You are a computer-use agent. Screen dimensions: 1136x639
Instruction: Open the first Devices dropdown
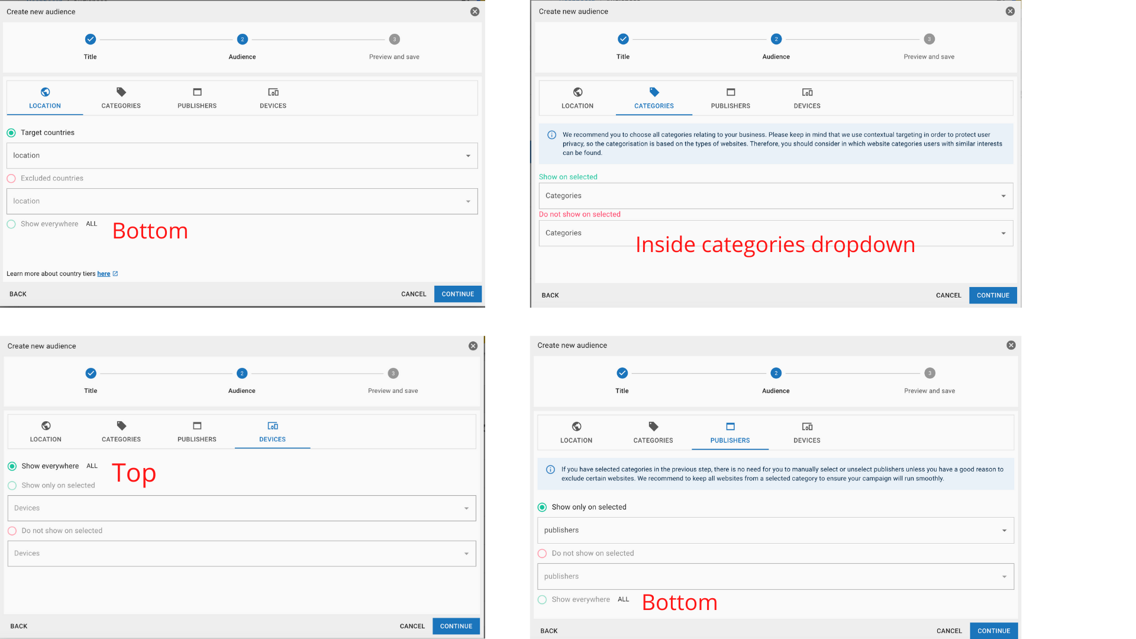[x=241, y=508]
